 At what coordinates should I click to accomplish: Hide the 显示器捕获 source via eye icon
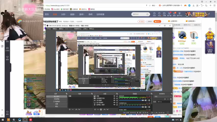tap(114, 103)
